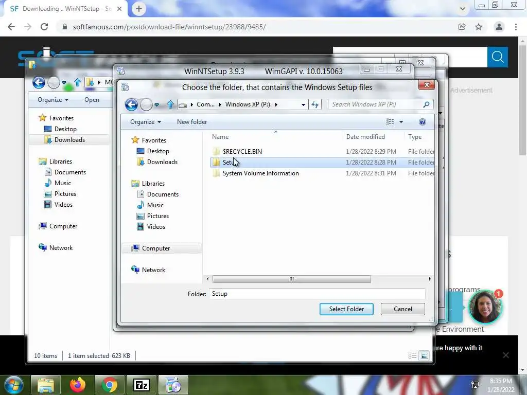Viewport: 527px width, 395px height.
Task: Reload the Chrome page
Action: (44, 27)
